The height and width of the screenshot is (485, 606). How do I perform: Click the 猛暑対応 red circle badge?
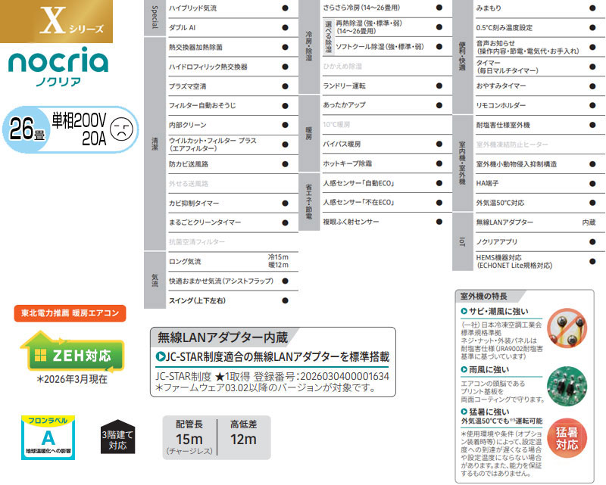click(x=567, y=438)
